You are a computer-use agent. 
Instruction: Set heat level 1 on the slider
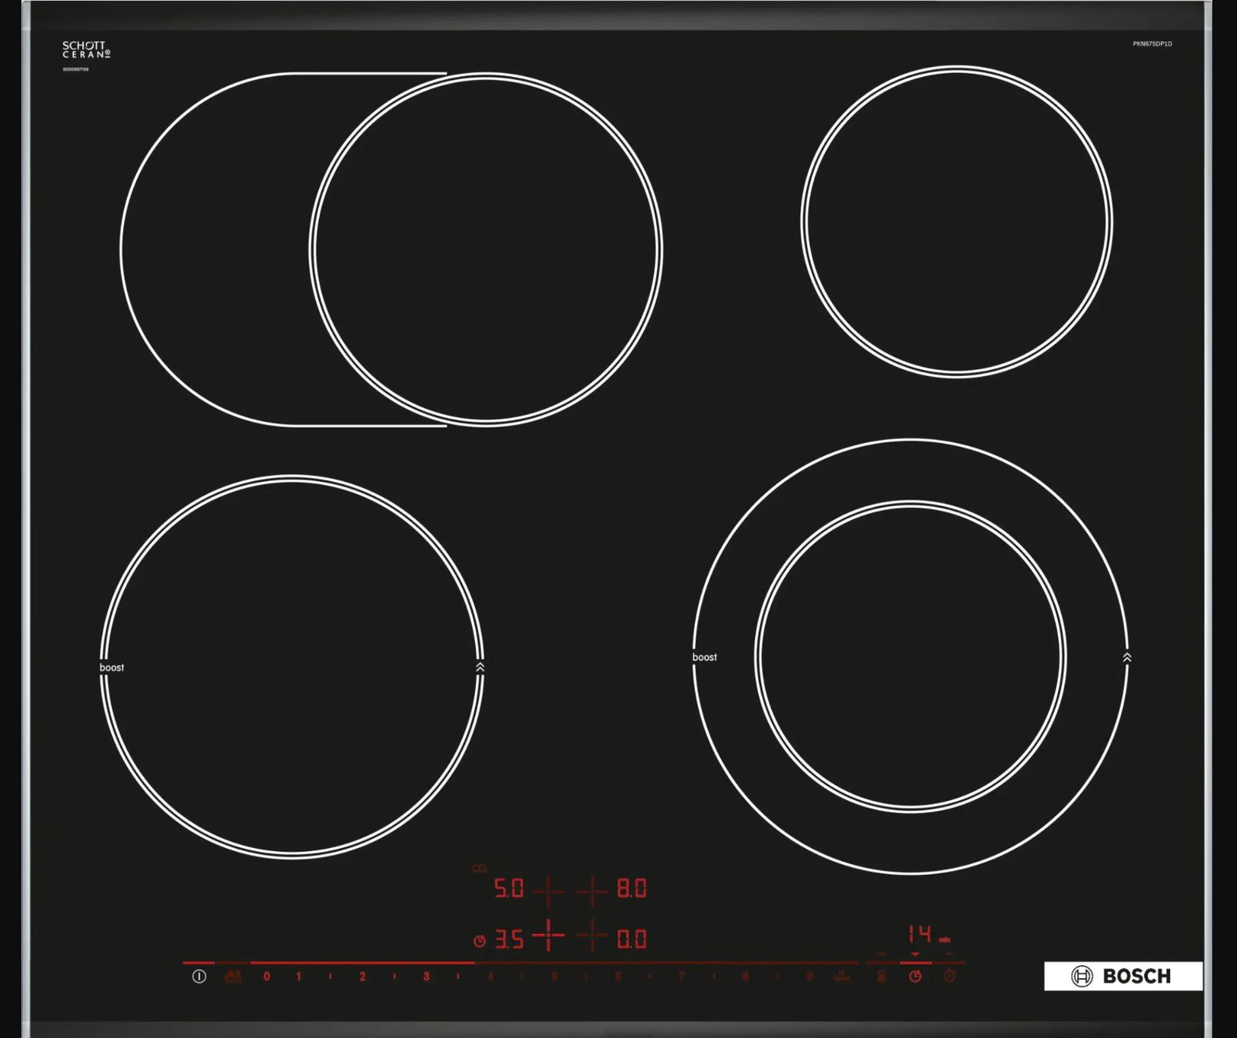(299, 976)
